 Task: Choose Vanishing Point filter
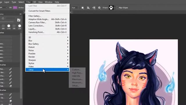coord(47,32)
